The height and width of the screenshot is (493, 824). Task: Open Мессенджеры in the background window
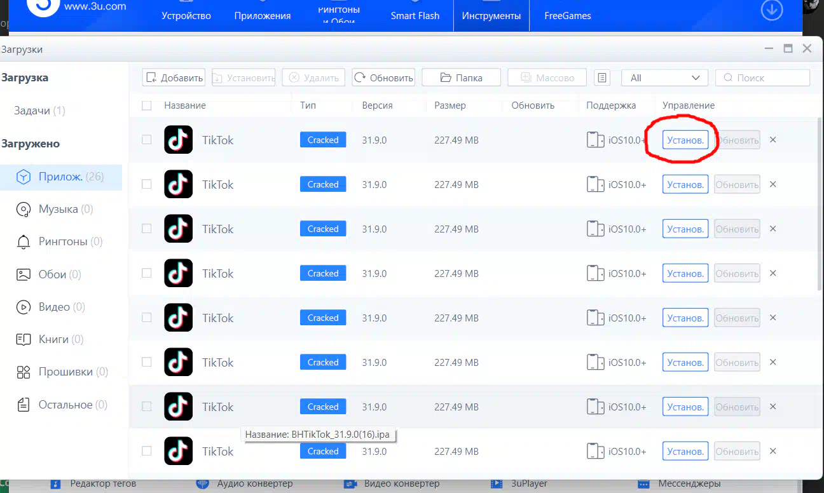(679, 484)
